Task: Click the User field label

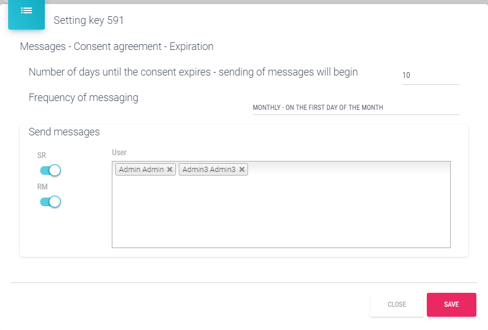Action: [119, 152]
